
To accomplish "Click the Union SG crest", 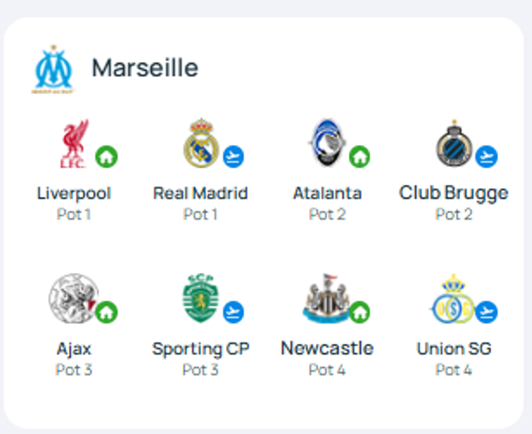I will pos(453,298).
